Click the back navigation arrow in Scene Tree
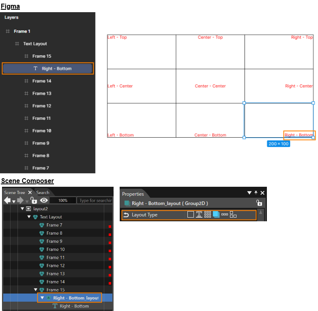 [x=7, y=201]
